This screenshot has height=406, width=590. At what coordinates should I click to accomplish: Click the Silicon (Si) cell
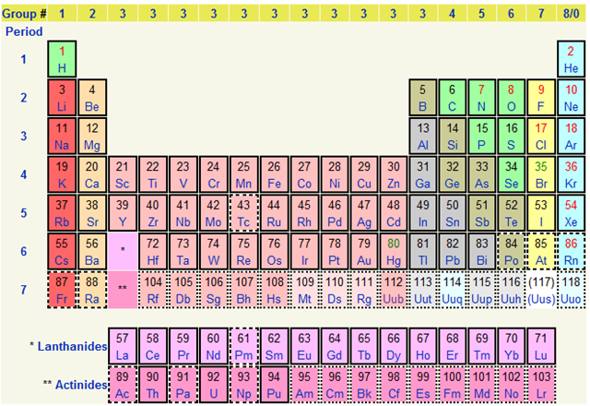452,136
